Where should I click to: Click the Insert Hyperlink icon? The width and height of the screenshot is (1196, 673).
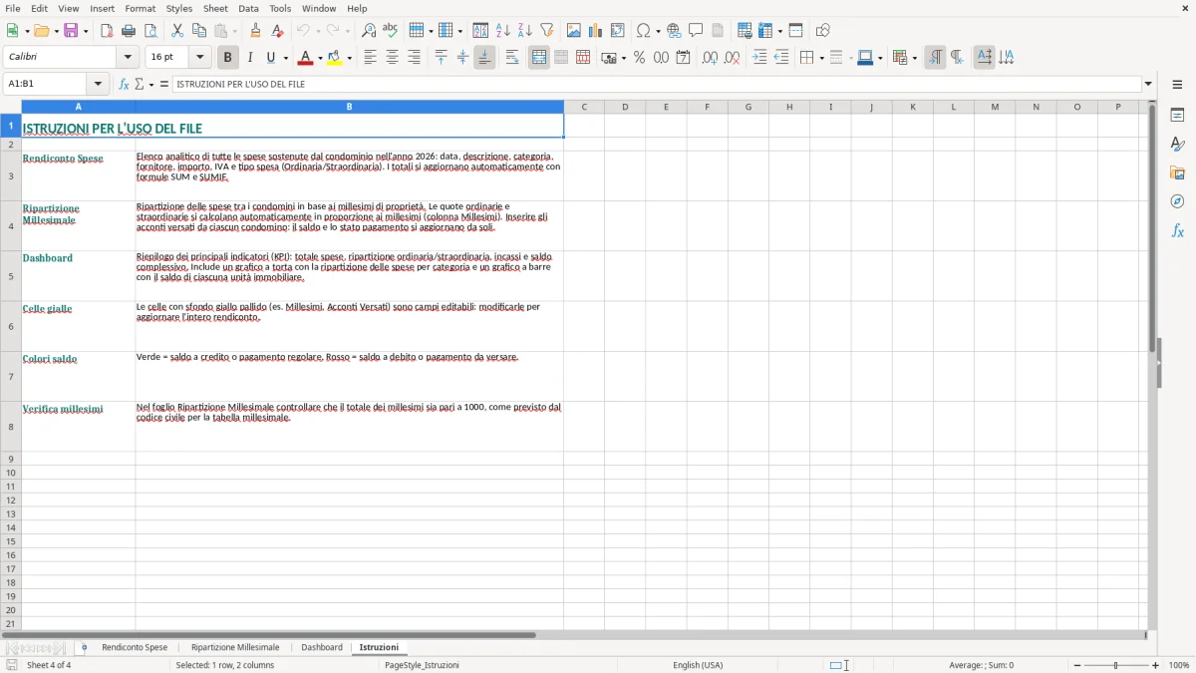click(x=674, y=31)
